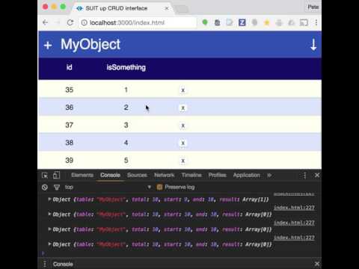Click the cast screen extension icon
The width and height of the screenshot is (359, 269).
coord(304,23)
